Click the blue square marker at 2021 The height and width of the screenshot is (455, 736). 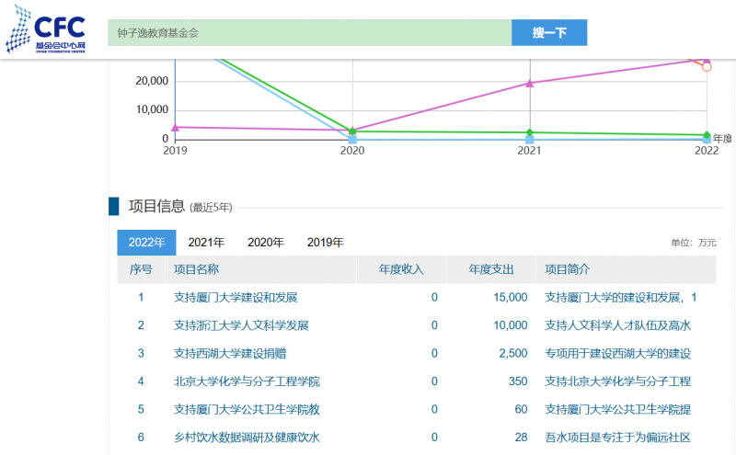530,140
